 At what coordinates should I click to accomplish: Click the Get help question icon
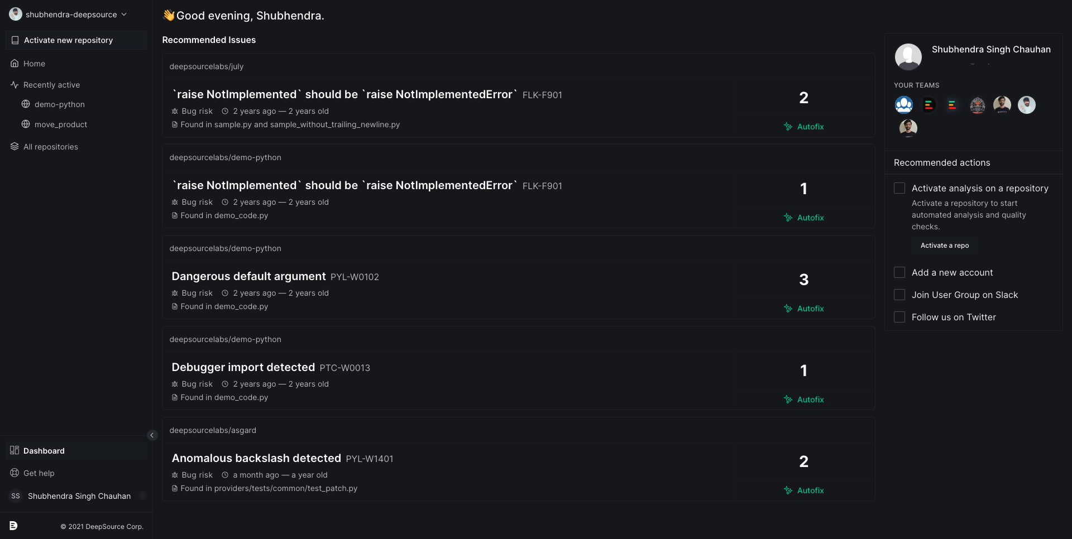(x=14, y=473)
